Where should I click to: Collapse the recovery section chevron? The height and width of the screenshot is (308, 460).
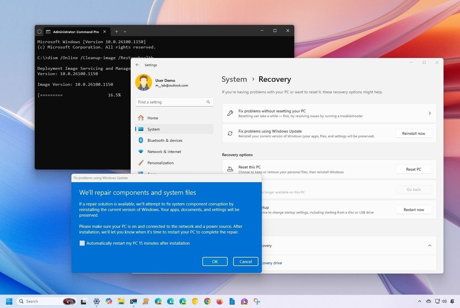430,245
